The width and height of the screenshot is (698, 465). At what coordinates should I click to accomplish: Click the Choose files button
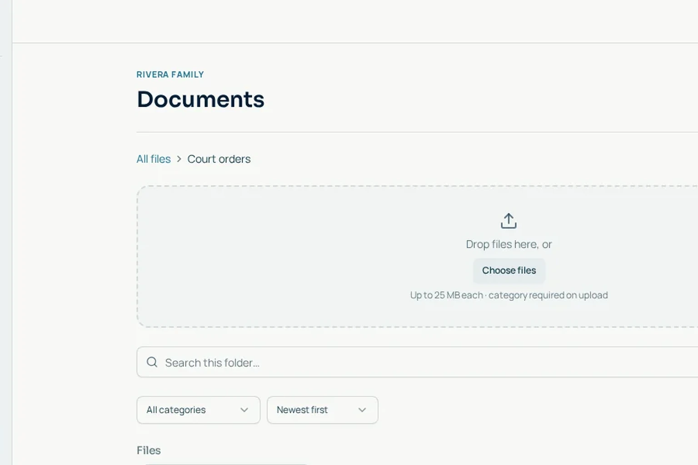click(509, 270)
